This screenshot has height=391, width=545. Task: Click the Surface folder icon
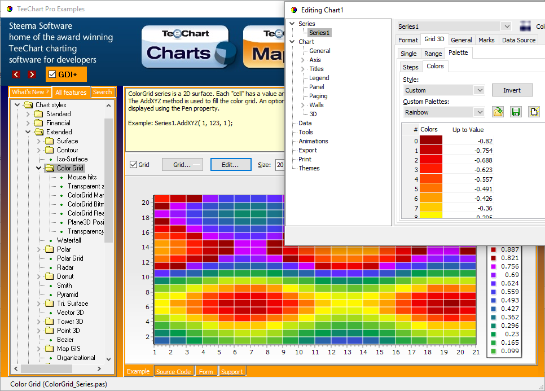(49, 141)
